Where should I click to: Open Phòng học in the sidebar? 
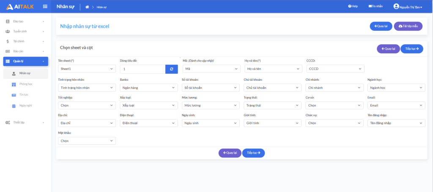26,84
